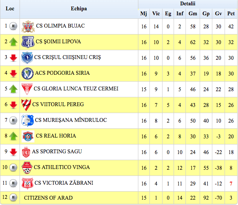Click the Echipa column header
The height and width of the screenshot is (205, 238).
click(x=79, y=9)
